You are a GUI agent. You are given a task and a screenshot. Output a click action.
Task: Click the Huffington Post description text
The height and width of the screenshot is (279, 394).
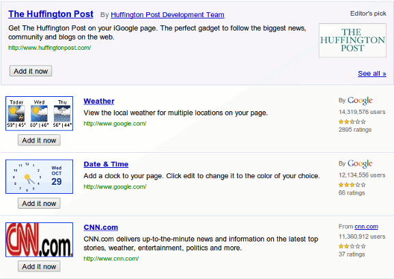[x=157, y=32]
